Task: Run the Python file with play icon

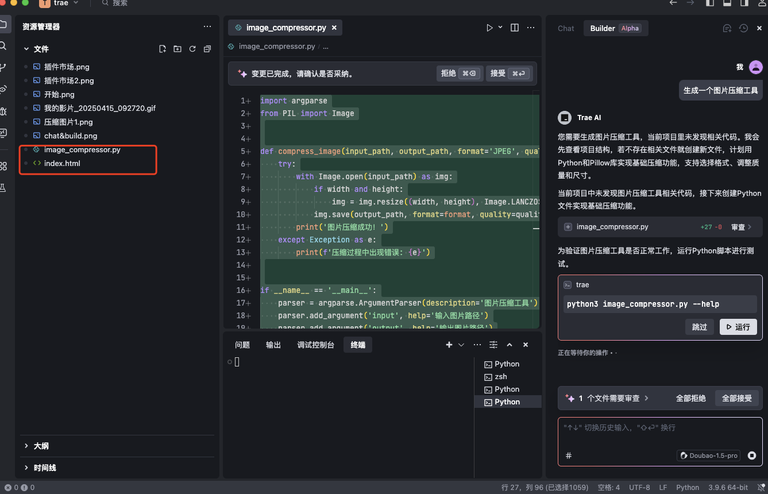Action: [x=489, y=28]
